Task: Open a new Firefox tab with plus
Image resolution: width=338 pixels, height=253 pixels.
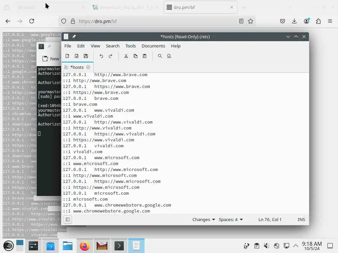Action: tap(244, 8)
